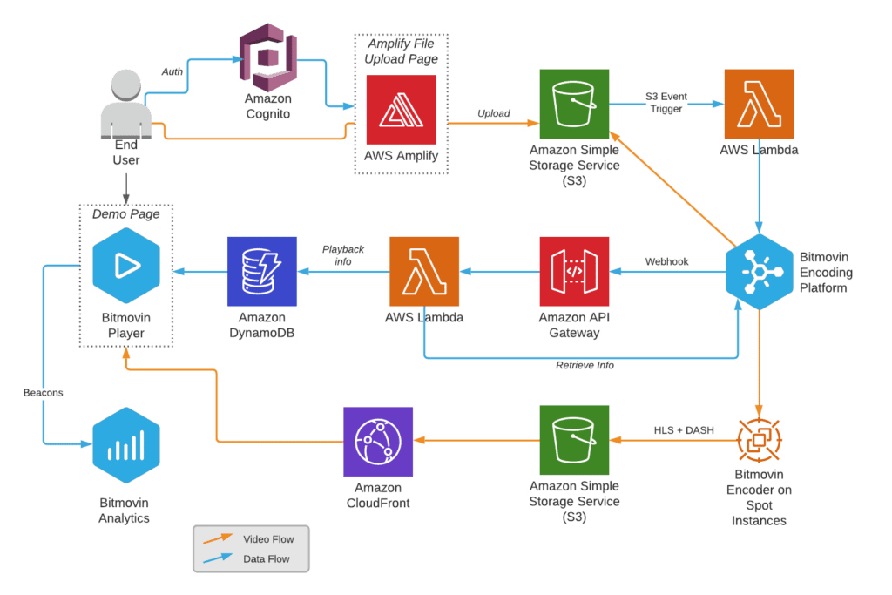The height and width of the screenshot is (595, 892).
Task: Select the Bitmovin Player play icon
Action: [126, 266]
